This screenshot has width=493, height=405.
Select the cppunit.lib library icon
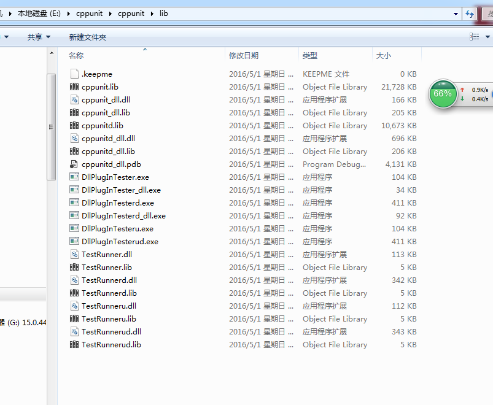click(74, 87)
